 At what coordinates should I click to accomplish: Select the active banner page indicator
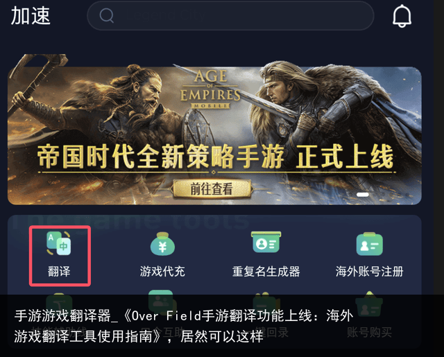pyautogui.click(x=362, y=195)
